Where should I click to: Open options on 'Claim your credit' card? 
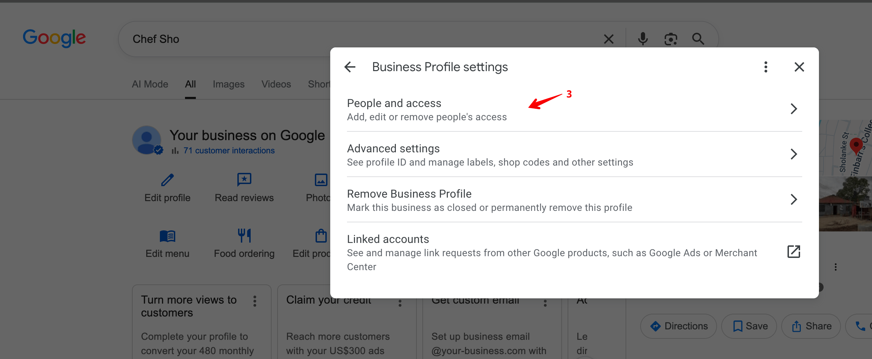tap(400, 303)
